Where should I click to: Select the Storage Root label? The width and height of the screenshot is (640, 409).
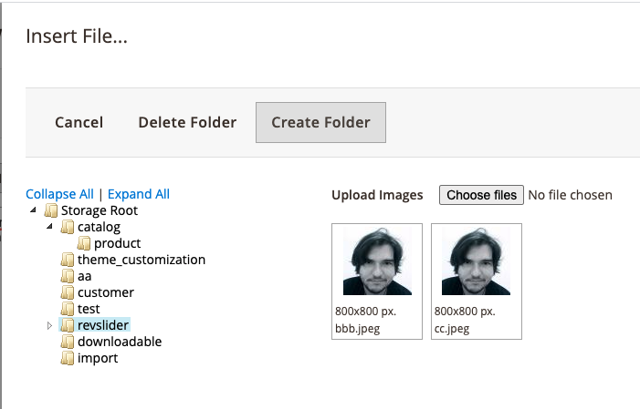click(x=100, y=210)
